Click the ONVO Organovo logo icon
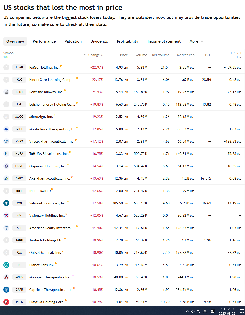Viewport: 245px width, 315px height. click(6, 166)
